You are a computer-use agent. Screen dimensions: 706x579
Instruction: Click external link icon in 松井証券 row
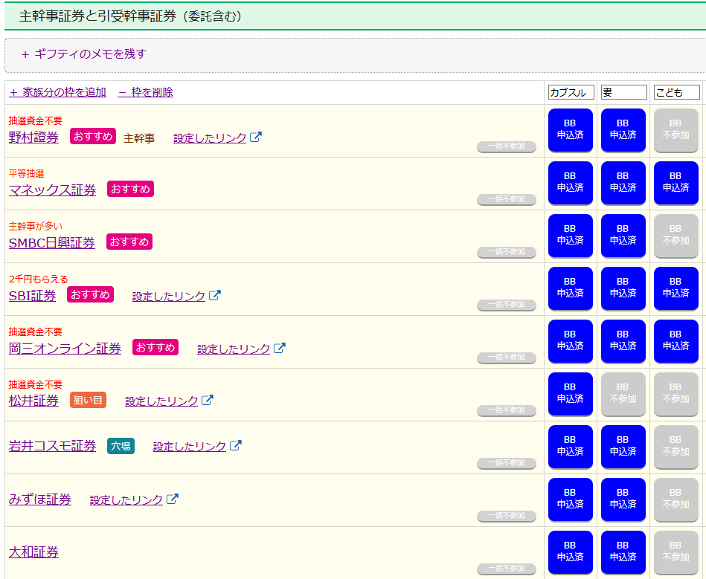click(208, 401)
